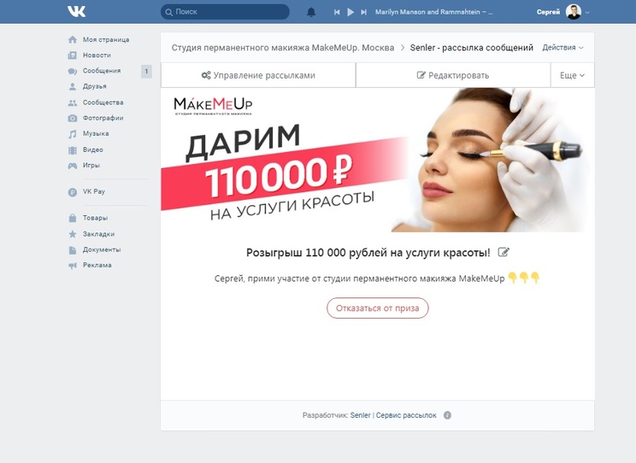Click Сергей's profile avatar
The width and height of the screenshot is (636, 463).
574,12
